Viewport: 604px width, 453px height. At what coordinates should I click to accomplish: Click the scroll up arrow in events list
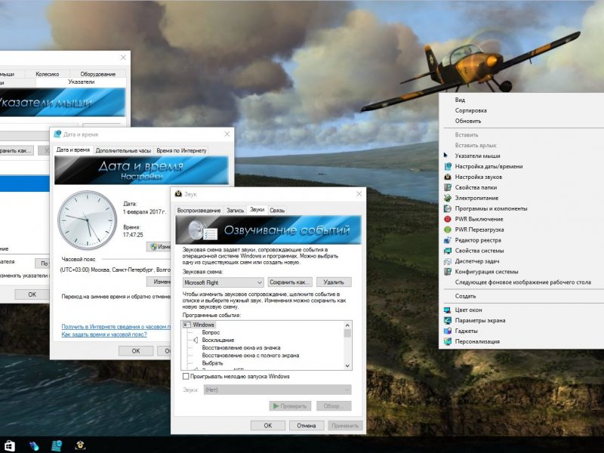point(347,325)
